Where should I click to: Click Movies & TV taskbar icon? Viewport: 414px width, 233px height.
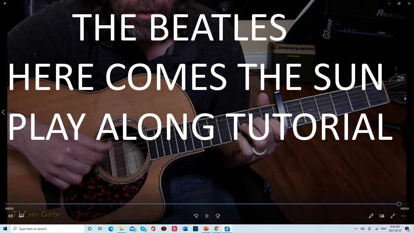[227, 229]
